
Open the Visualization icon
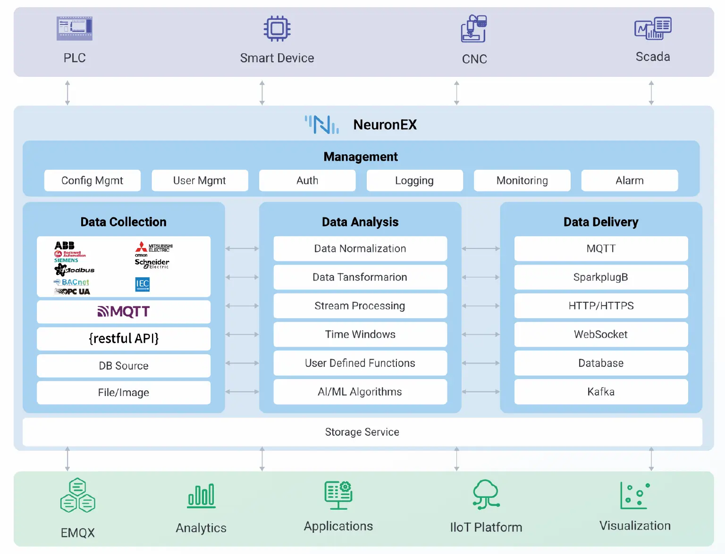coord(634,495)
